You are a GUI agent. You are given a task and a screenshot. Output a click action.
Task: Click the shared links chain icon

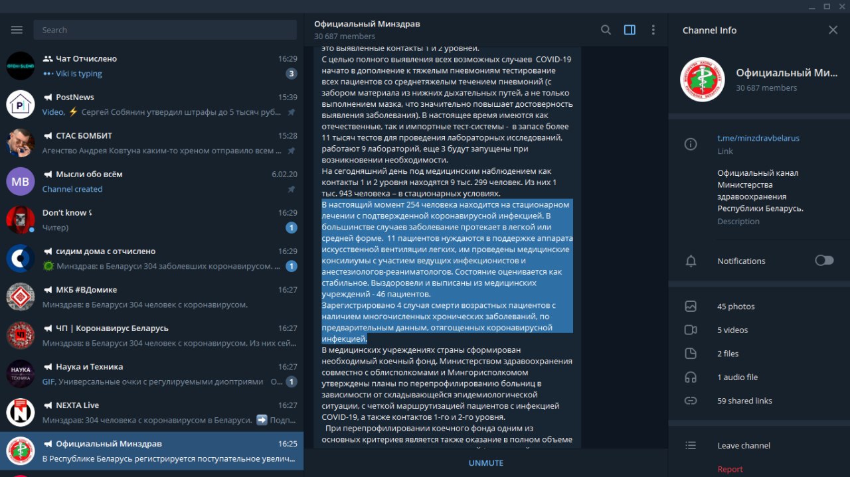pyautogui.click(x=691, y=401)
